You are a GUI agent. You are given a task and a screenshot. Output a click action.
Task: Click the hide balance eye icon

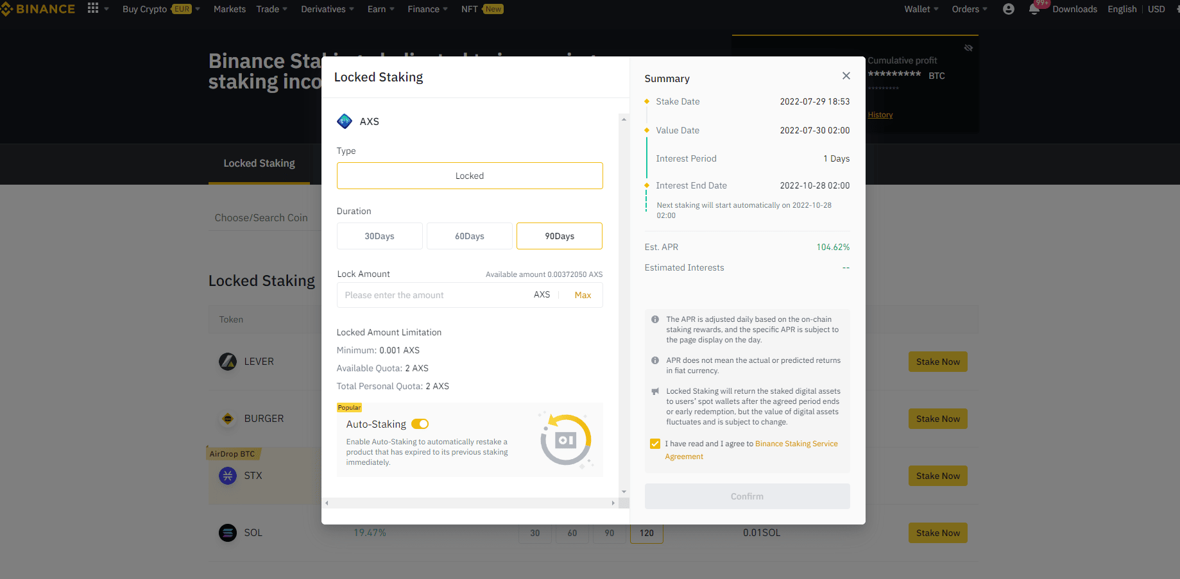[968, 48]
